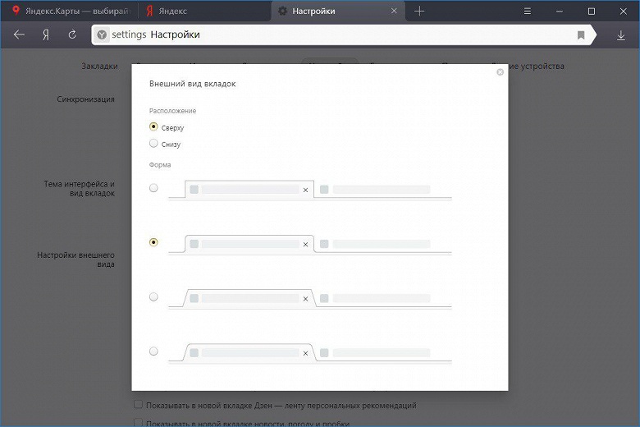This screenshot has height=427, width=640.
Task: Choose the rounded trapezoid tab shape
Action: click(153, 351)
